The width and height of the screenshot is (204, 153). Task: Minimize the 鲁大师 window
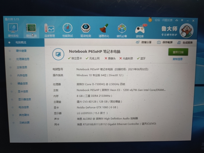(187, 20)
